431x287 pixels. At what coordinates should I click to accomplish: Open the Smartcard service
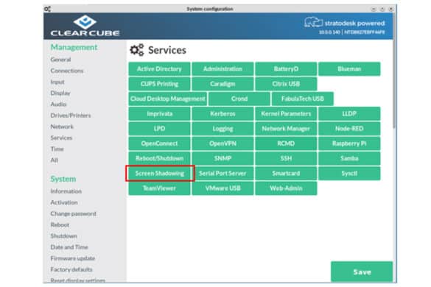pyautogui.click(x=286, y=173)
